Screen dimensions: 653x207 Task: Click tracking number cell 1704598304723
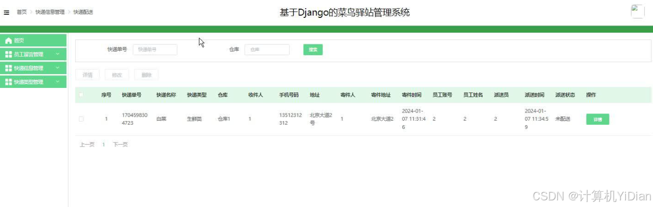pyautogui.click(x=135, y=119)
